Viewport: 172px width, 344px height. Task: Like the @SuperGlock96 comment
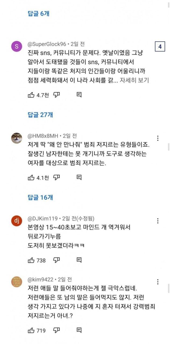tap(31, 95)
